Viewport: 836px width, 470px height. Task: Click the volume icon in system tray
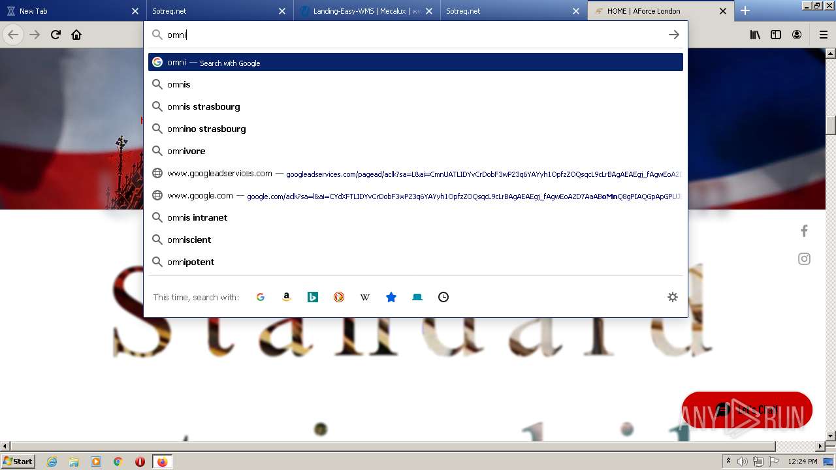point(743,462)
